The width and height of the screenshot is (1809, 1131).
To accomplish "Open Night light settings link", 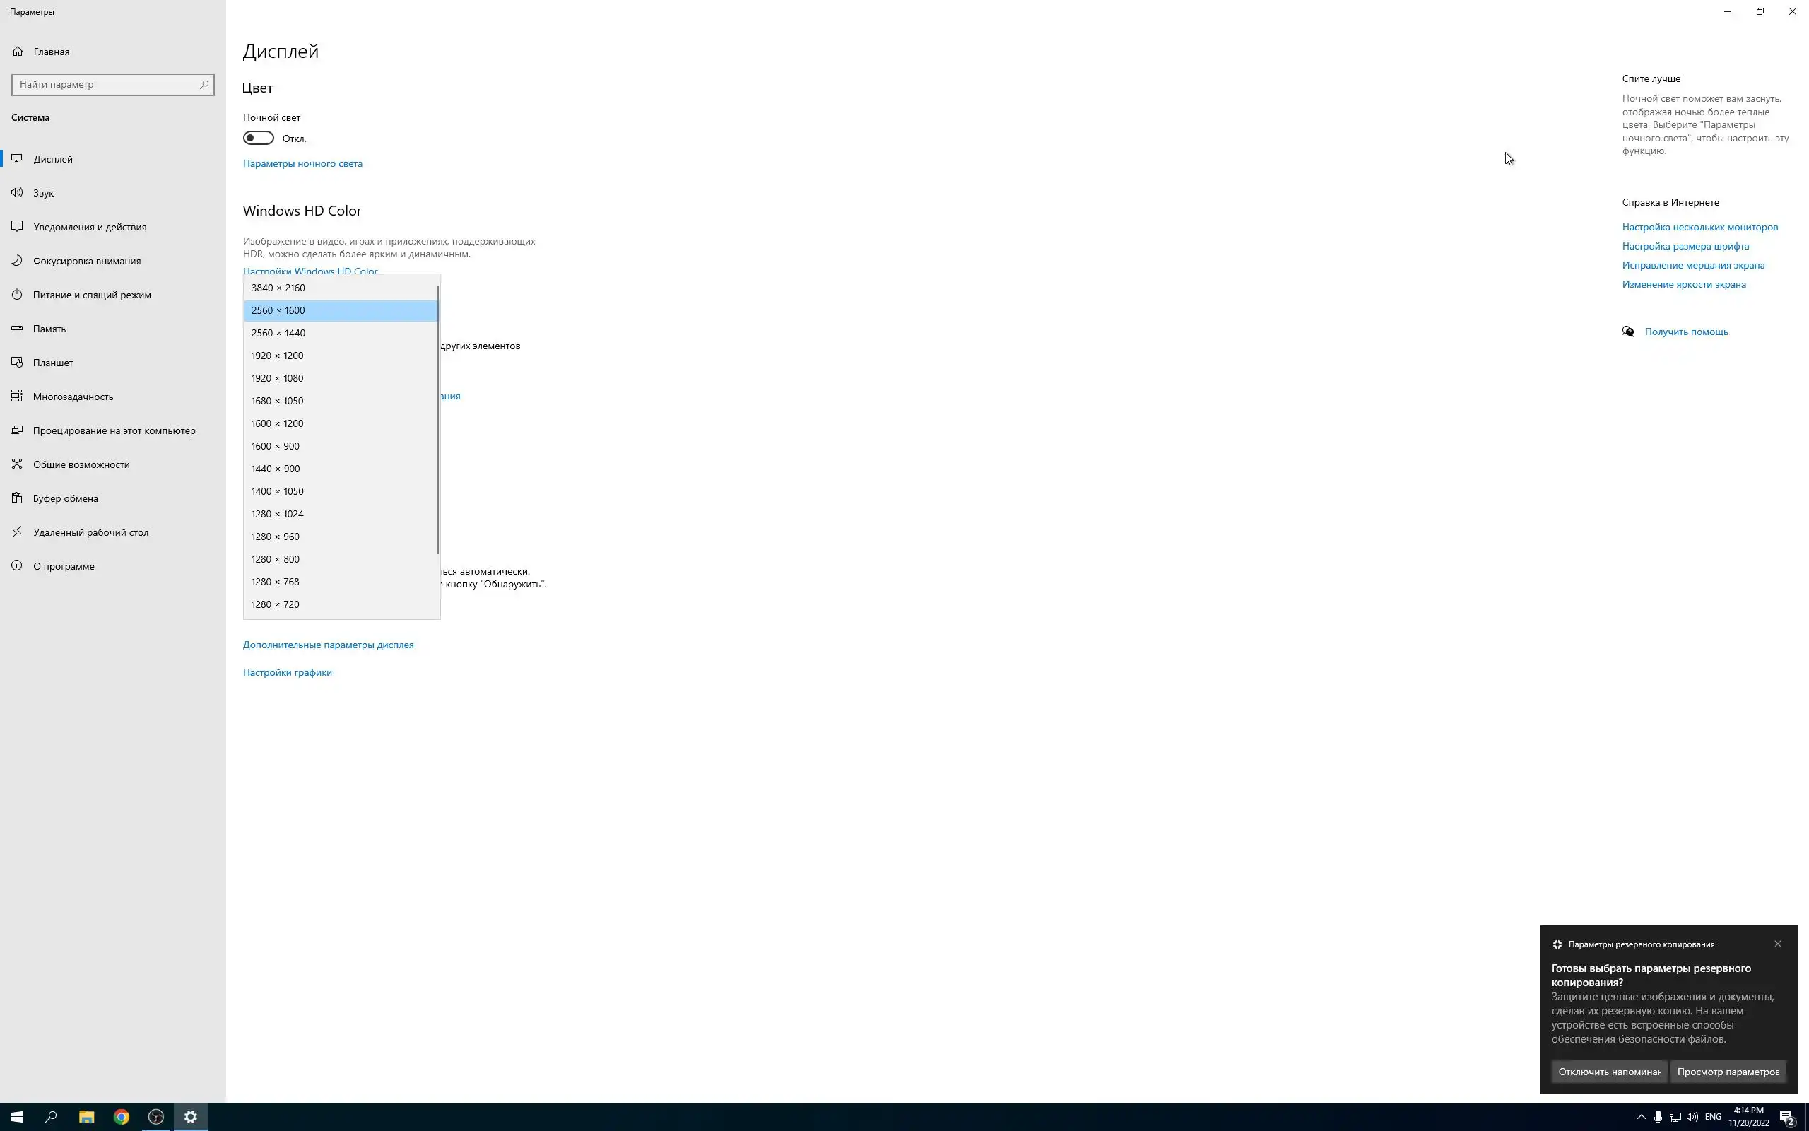I will point(302,164).
